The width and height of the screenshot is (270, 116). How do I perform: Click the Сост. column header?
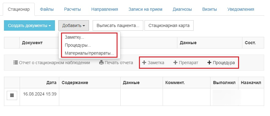[253, 43]
